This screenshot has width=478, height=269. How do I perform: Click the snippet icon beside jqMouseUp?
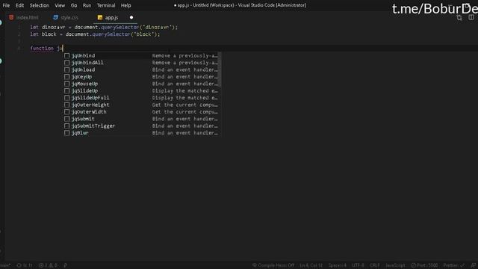[x=66, y=84]
